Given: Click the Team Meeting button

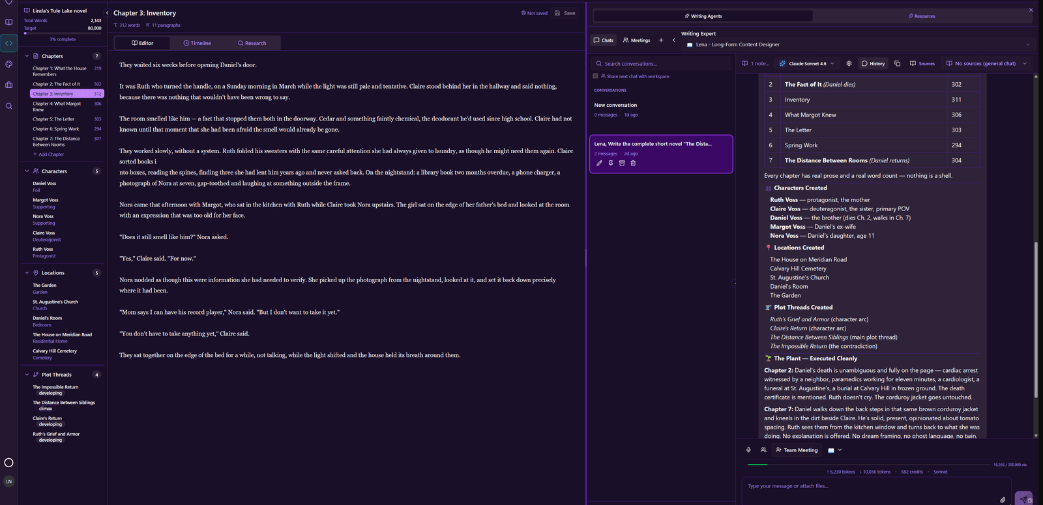Looking at the screenshot, I should (797, 450).
